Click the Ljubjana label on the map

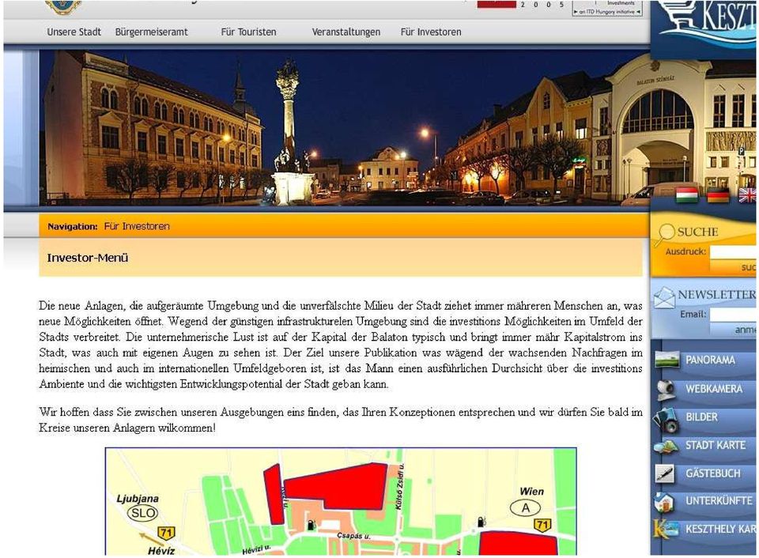pyautogui.click(x=138, y=499)
